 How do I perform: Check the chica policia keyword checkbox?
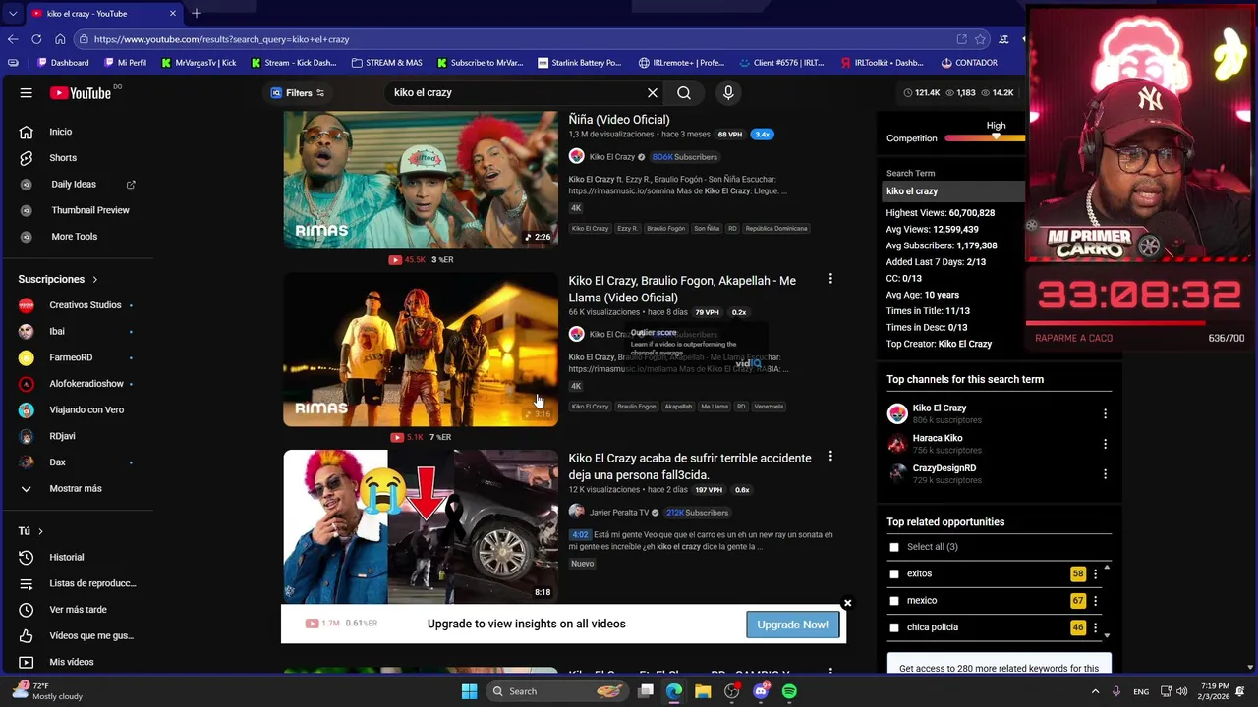[893, 627]
